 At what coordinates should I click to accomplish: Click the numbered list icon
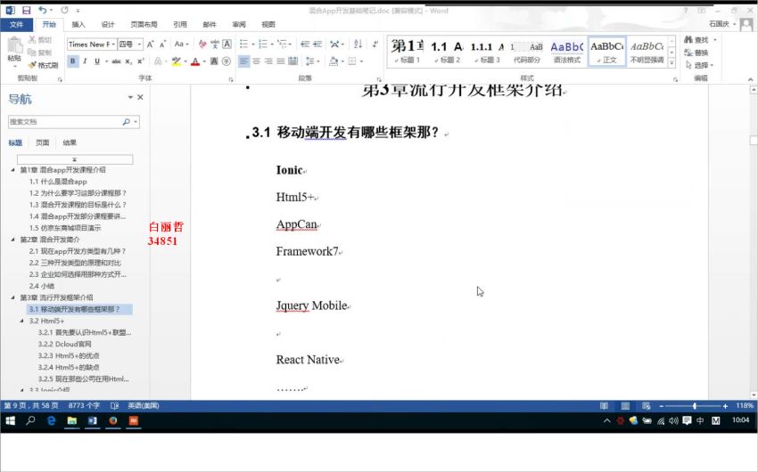pyautogui.click(x=263, y=45)
